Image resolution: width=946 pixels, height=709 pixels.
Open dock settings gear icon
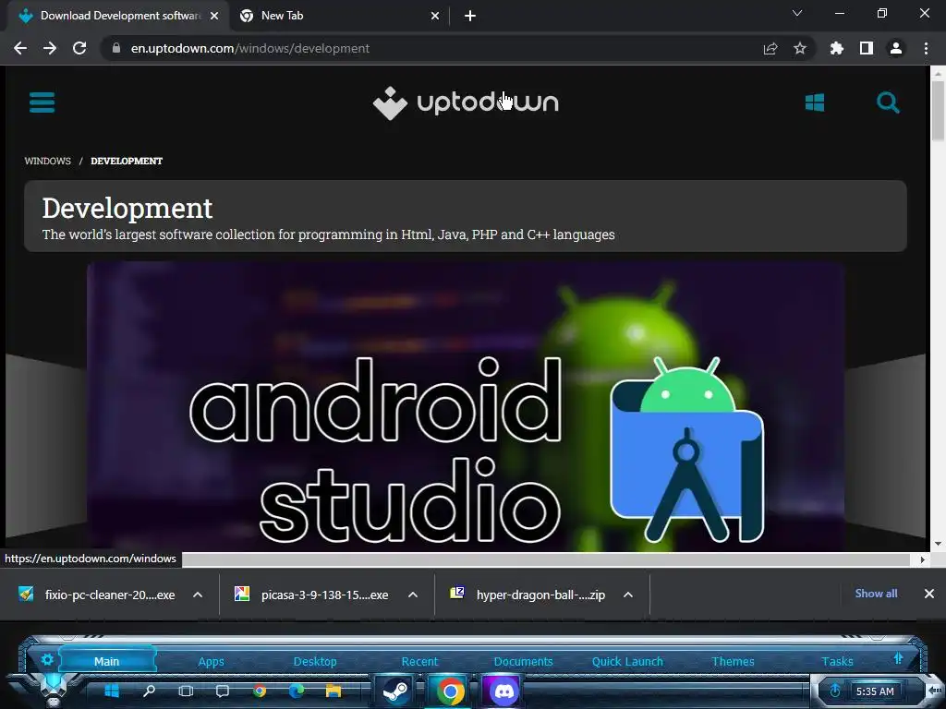point(47,659)
